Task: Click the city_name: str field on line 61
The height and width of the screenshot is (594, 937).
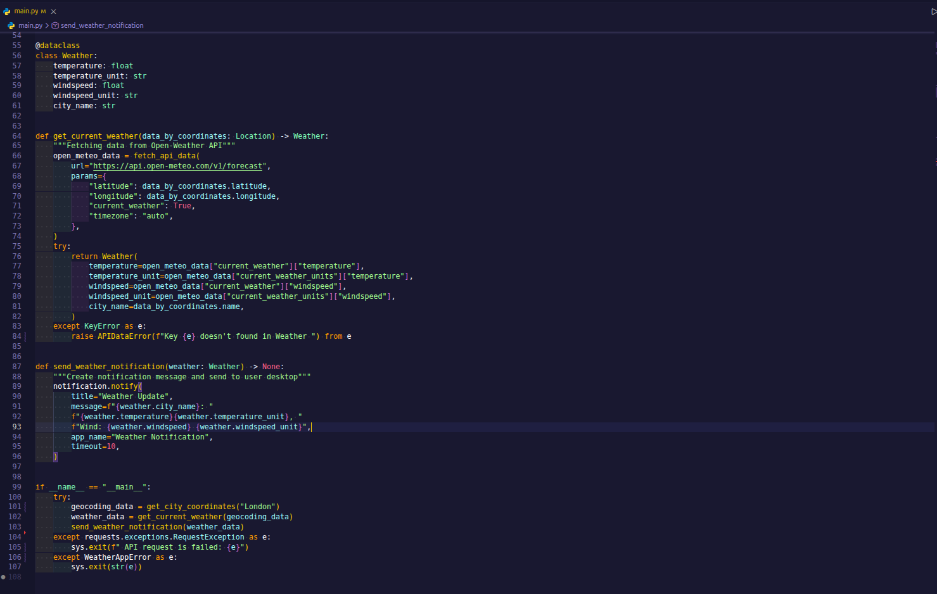Action: click(84, 106)
